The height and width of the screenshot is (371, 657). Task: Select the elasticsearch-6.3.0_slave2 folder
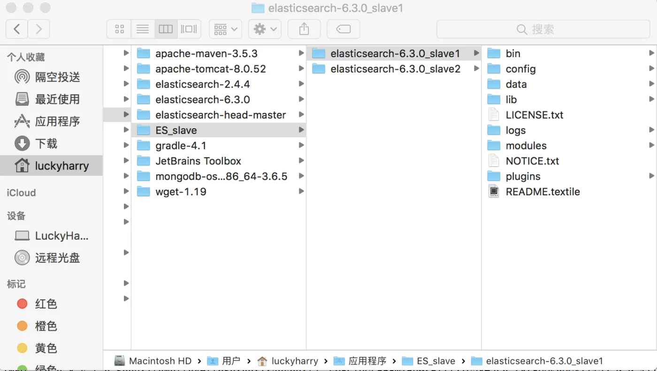pos(395,69)
